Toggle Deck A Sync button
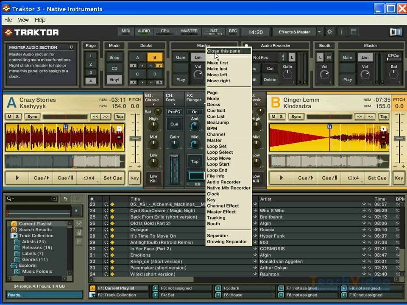407x305 pixels. (x=32, y=117)
